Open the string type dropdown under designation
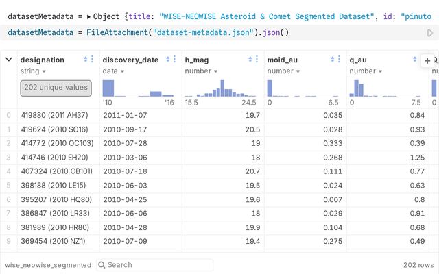The image size is (439, 274). [34, 71]
